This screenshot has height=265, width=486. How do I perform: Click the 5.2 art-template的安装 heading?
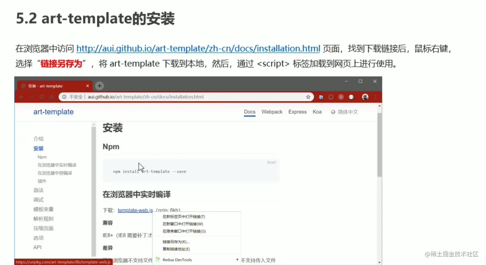[96, 19]
